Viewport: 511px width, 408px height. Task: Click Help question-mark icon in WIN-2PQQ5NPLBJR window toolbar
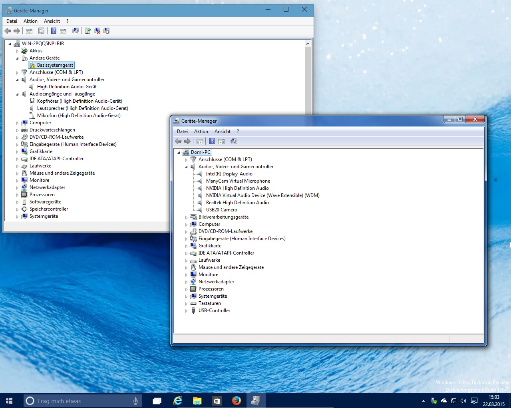coord(54,31)
